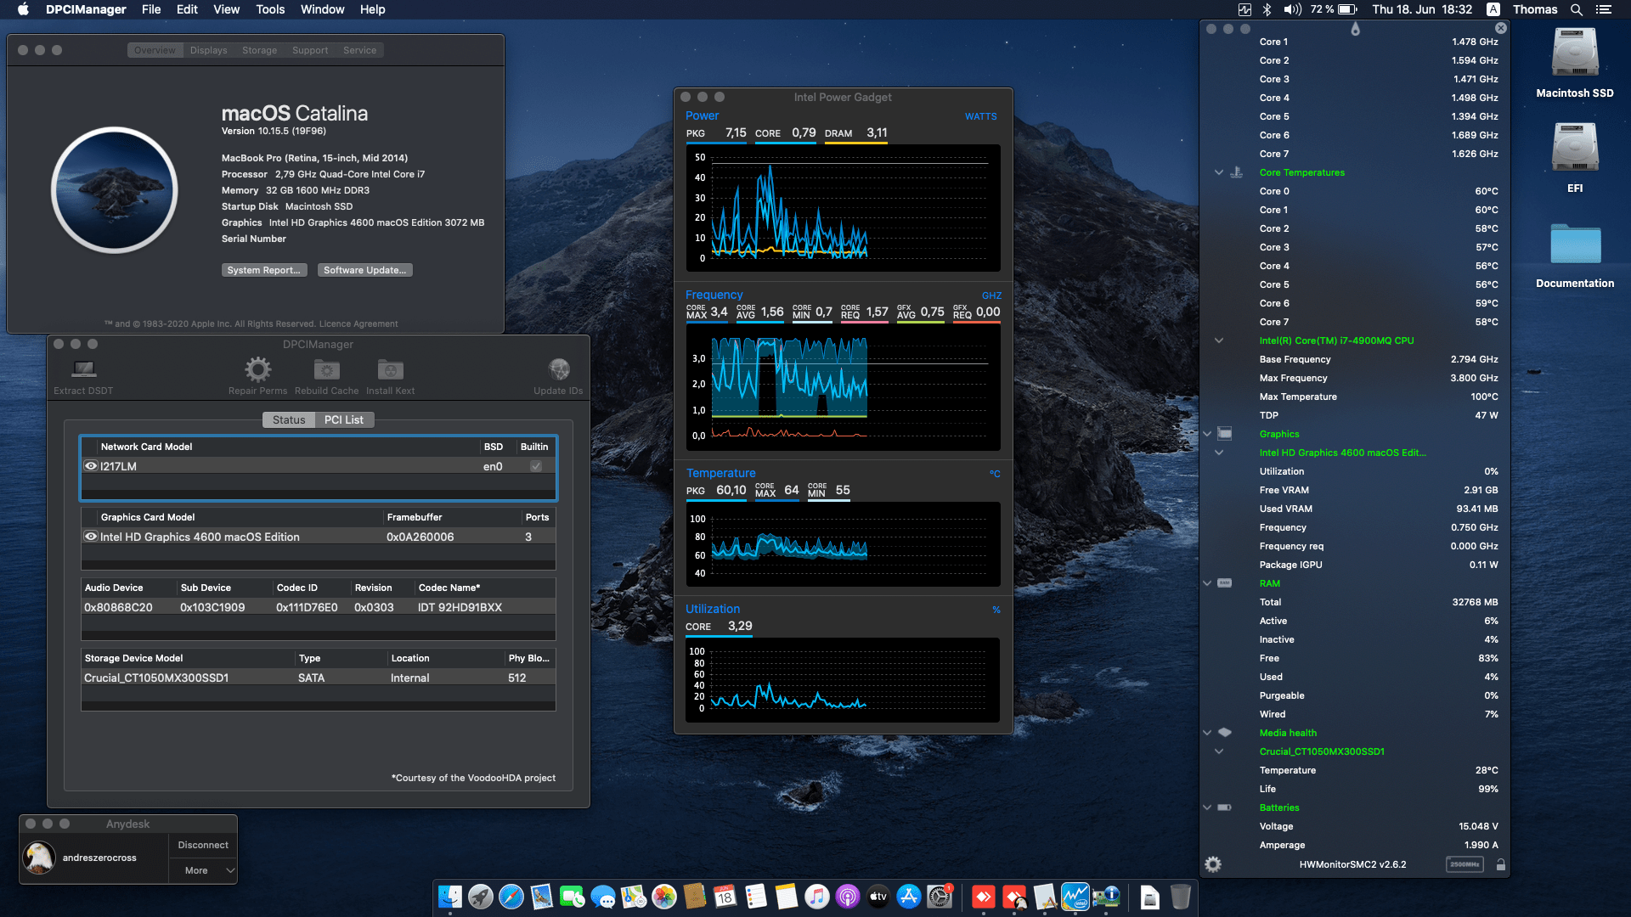Launch Safari from the dock
1631x917 pixels.
[511, 897]
